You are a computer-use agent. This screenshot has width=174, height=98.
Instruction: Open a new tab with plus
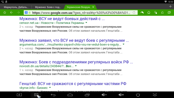pos(170,7)
